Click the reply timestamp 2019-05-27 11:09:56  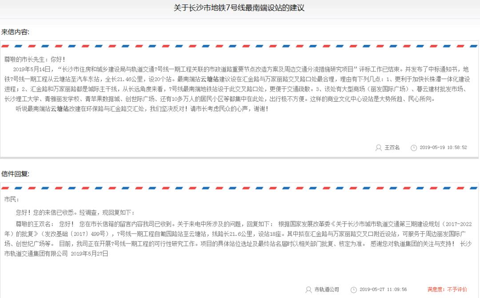coord(383,290)
